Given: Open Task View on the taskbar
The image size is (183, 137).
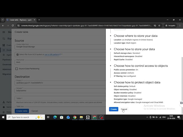Looking at the screenshot, I should (48, 117).
